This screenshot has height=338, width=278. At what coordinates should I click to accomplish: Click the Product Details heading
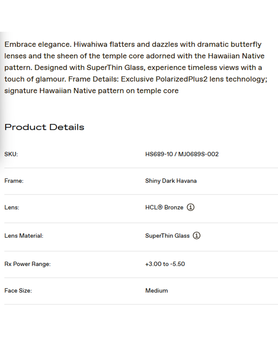44,127
